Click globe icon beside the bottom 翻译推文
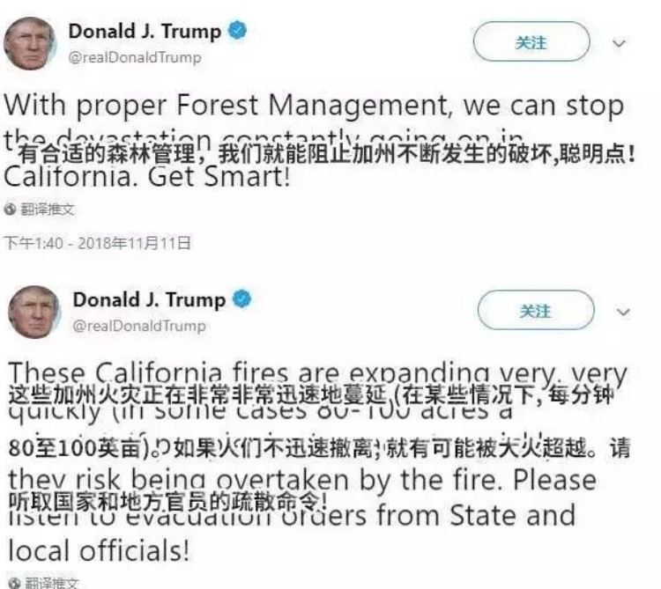This screenshot has width=661, height=589. click(14, 583)
